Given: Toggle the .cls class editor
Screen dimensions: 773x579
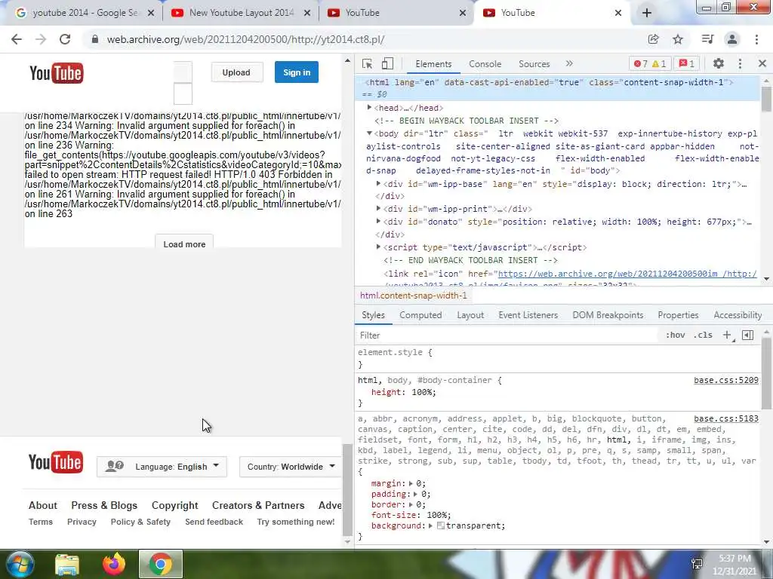Looking at the screenshot, I should click(703, 335).
